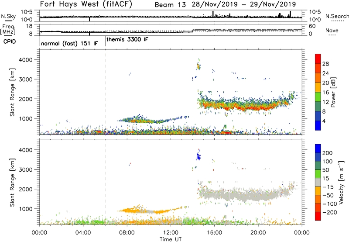This screenshot has width=349, height=242.
Task: Select the 'Freq. [MHz]' axis label
Action: (x=8, y=30)
